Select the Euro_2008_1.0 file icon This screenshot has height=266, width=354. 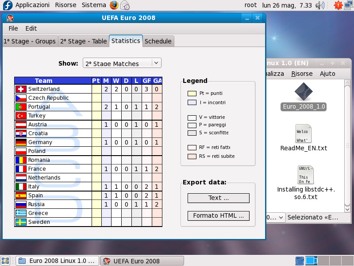tap(304, 92)
